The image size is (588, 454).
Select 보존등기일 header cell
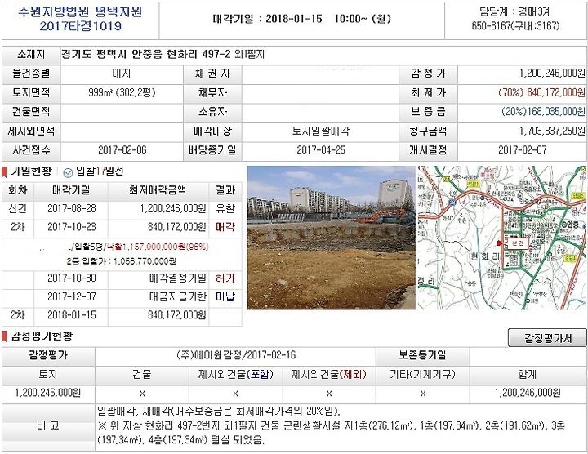(x=422, y=355)
